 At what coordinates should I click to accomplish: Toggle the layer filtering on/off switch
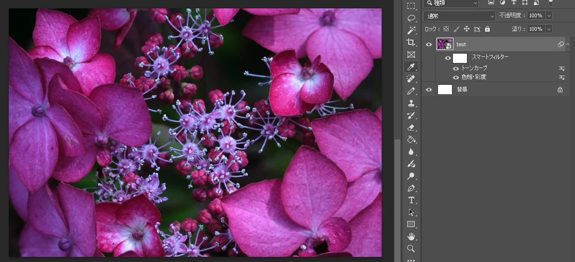click(550, 2)
